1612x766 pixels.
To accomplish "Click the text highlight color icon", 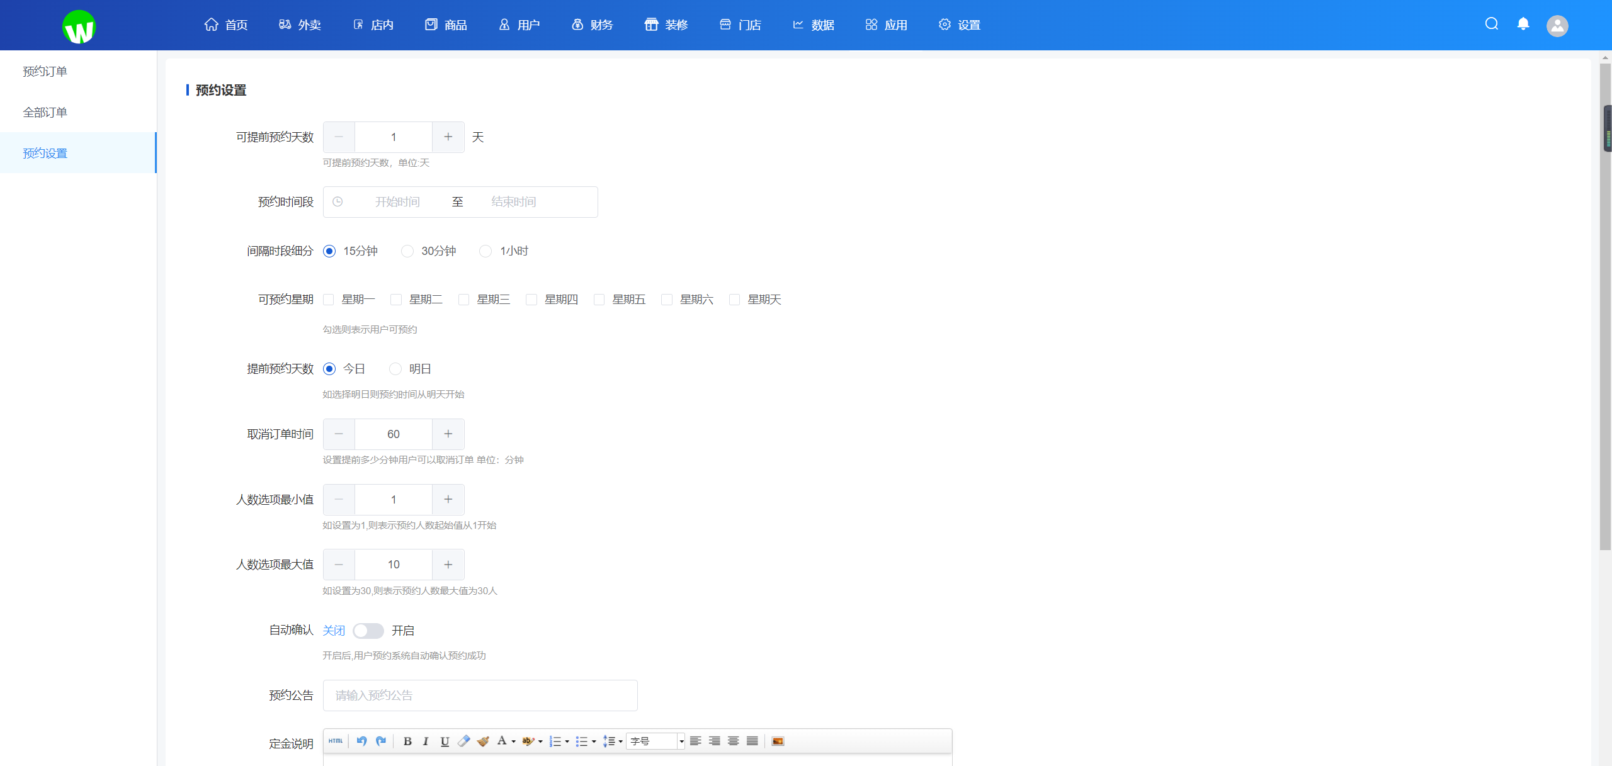I will coord(528,741).
